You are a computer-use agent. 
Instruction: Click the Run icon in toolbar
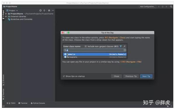pyautogui.click(x=159, y=7)
